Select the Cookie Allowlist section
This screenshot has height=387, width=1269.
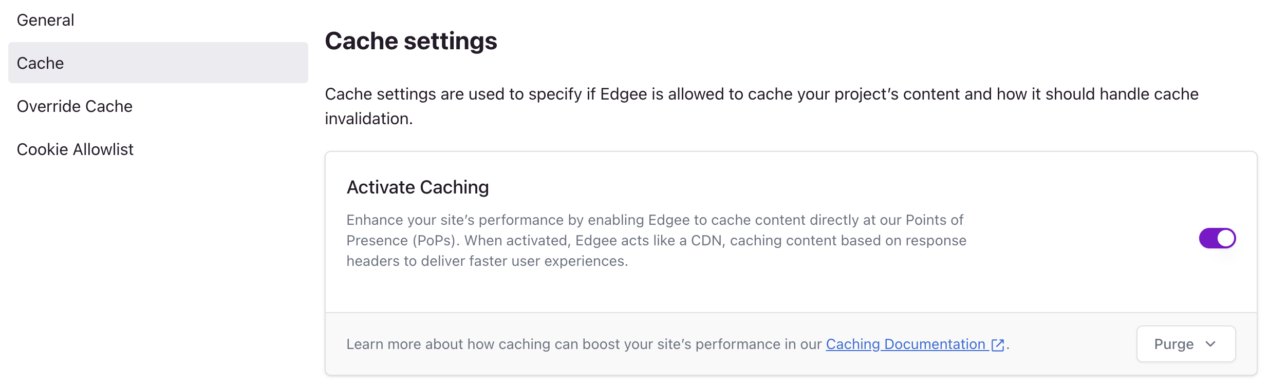pos(75,149)
